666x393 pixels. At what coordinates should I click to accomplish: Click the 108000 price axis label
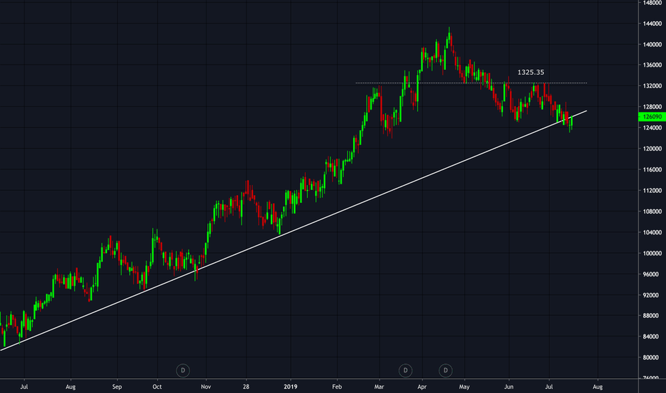coord(652,212)
